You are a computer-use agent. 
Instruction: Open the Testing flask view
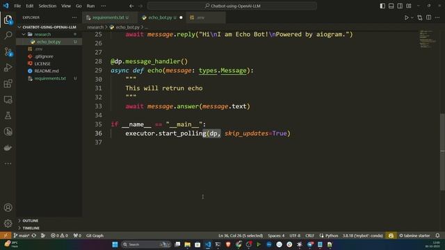click(8, 115)
